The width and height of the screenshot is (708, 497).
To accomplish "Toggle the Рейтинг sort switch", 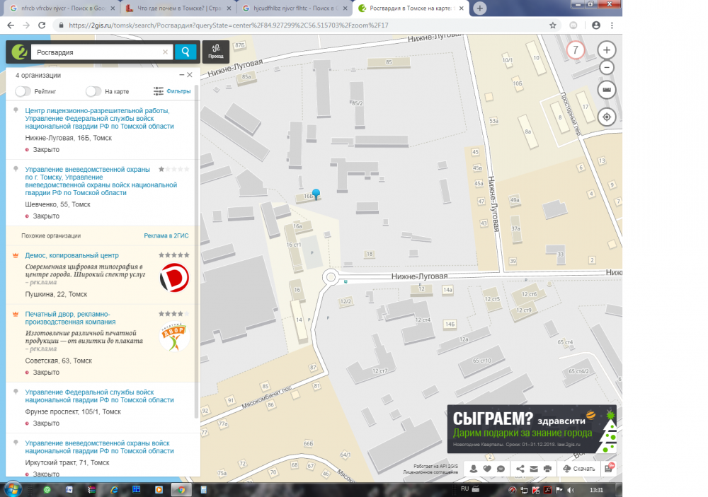I will (23, 91).
